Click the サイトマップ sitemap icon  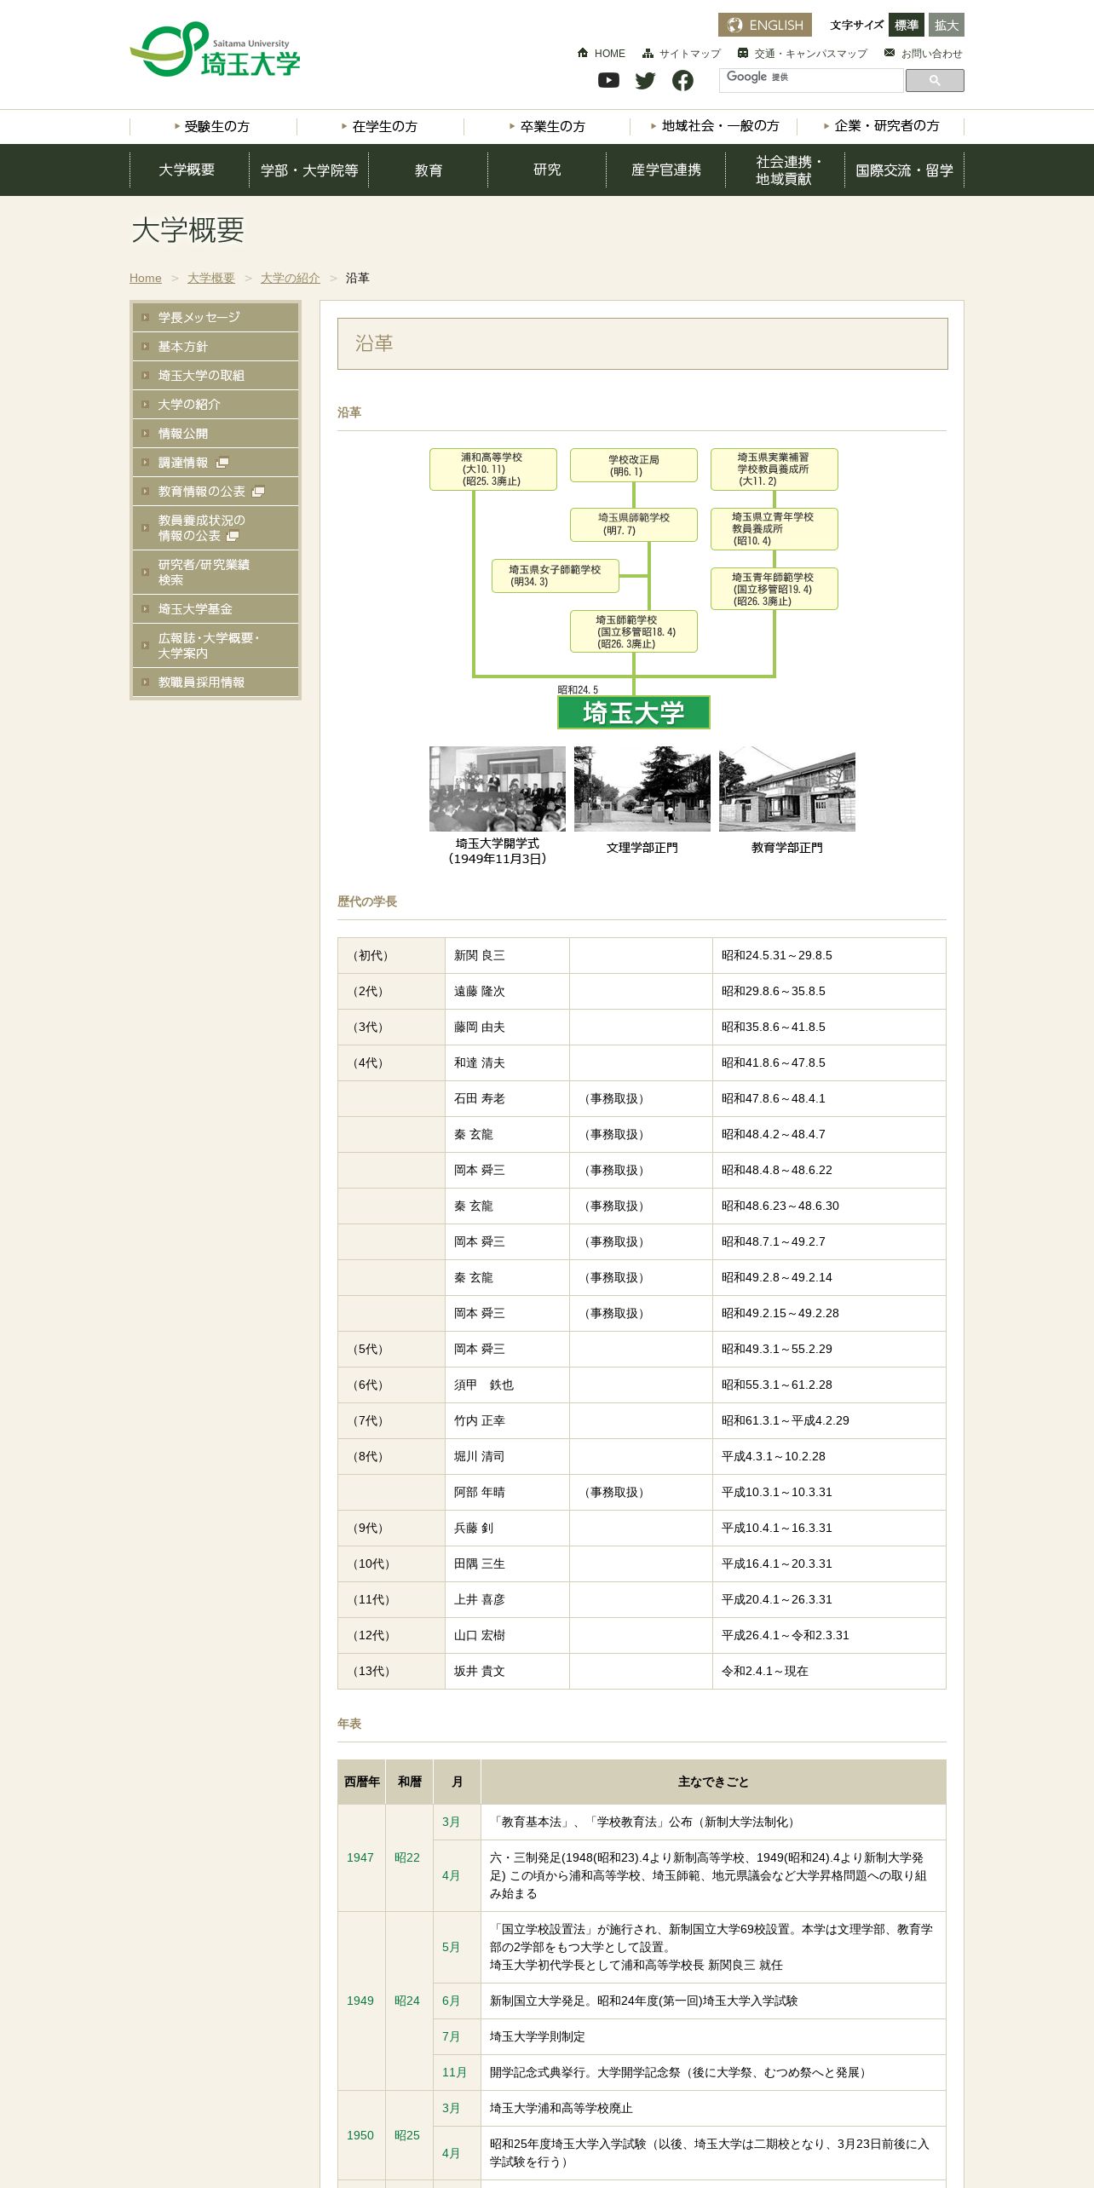pos(648,53)
